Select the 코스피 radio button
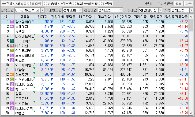 click(15, 3)
